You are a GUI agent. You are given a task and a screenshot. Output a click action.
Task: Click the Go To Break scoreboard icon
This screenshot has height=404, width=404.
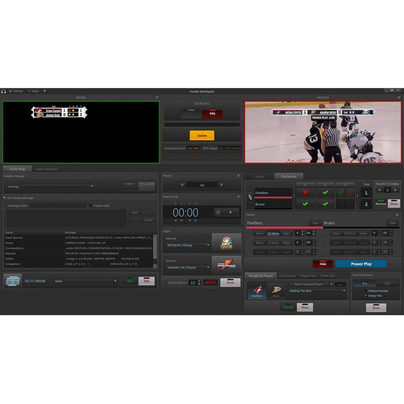point(13,281)
